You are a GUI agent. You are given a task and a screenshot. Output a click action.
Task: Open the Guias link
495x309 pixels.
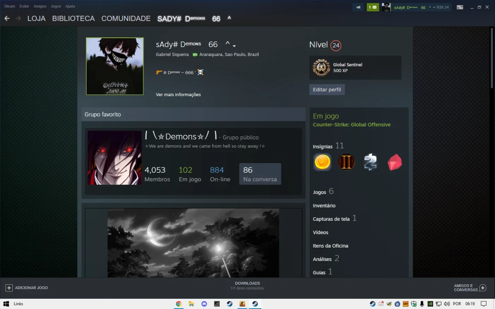coord(322,272)
